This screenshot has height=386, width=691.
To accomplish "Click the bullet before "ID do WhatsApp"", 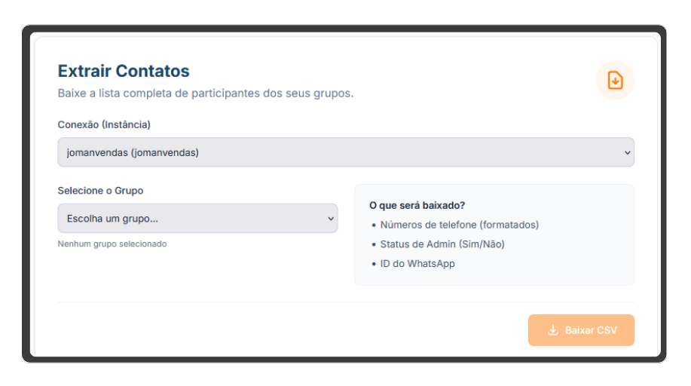I will (x=374, y=264).
